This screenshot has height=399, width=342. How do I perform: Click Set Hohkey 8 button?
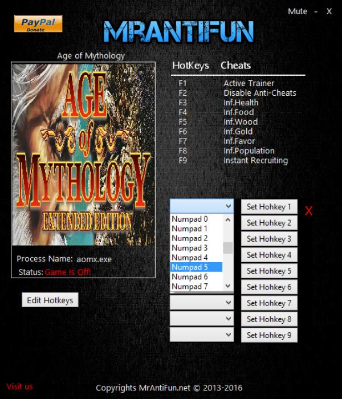(269, 319)
